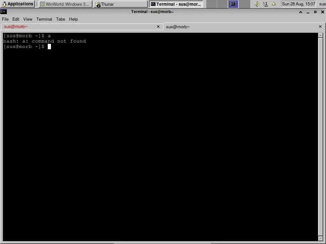Click the WinWorld browser taskbar icon
The height and width of the screenshot is (244, 326).
click(x=42, y=4)
